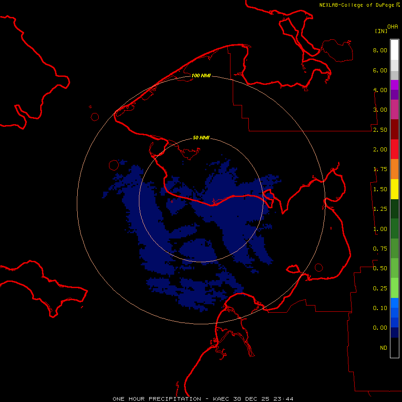Pick the pink swatch beside 3.00

click(x=394, y=109)
